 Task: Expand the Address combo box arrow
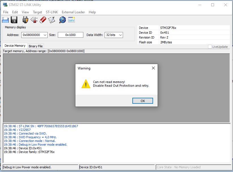[45, 35]
